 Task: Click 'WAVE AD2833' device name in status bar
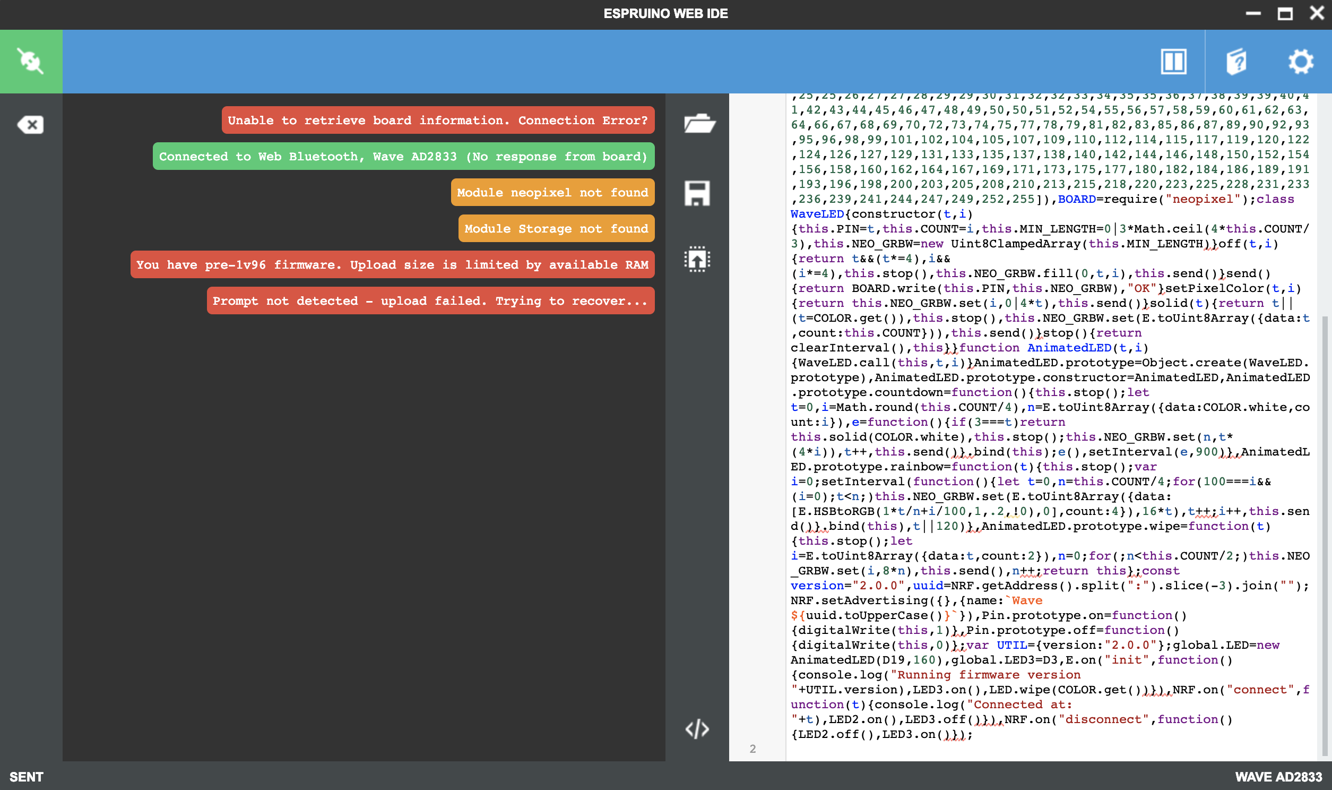(1278, 777)
